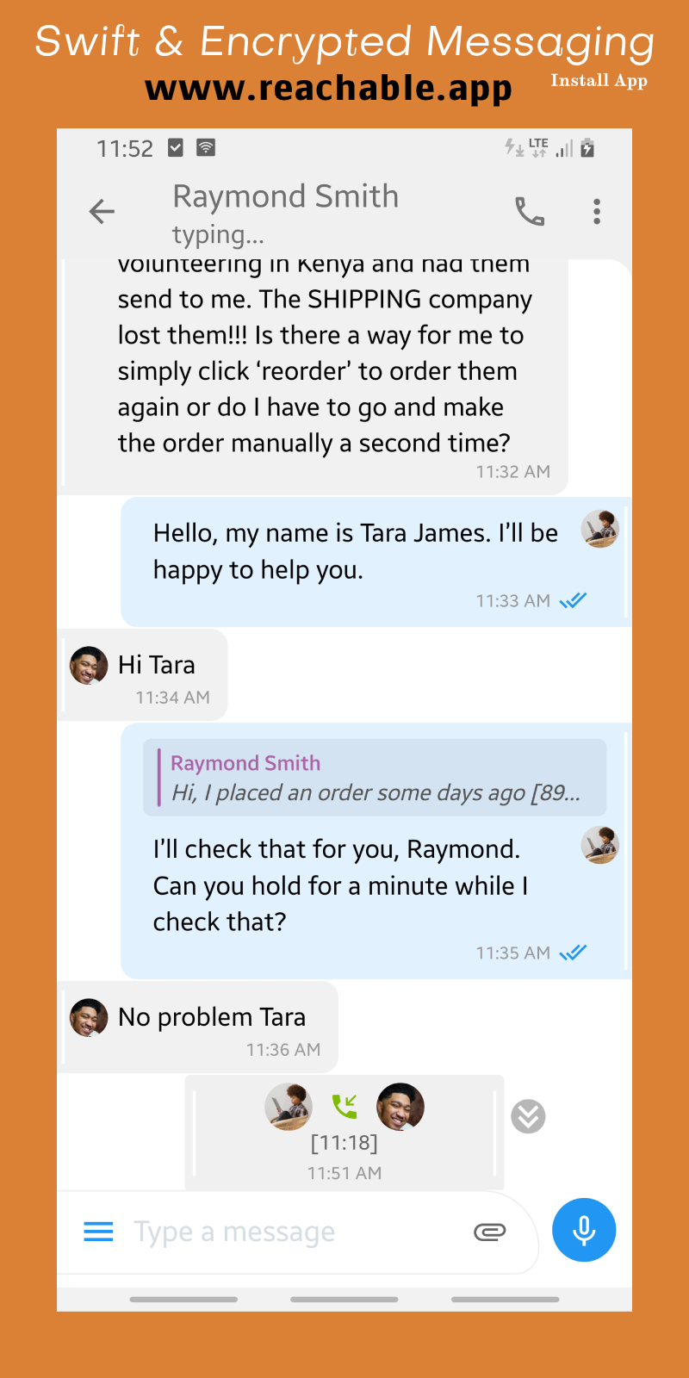Select the No problem Tara message bubble
Viewport: 689px width, 1378px height.
pos(199,1027)
